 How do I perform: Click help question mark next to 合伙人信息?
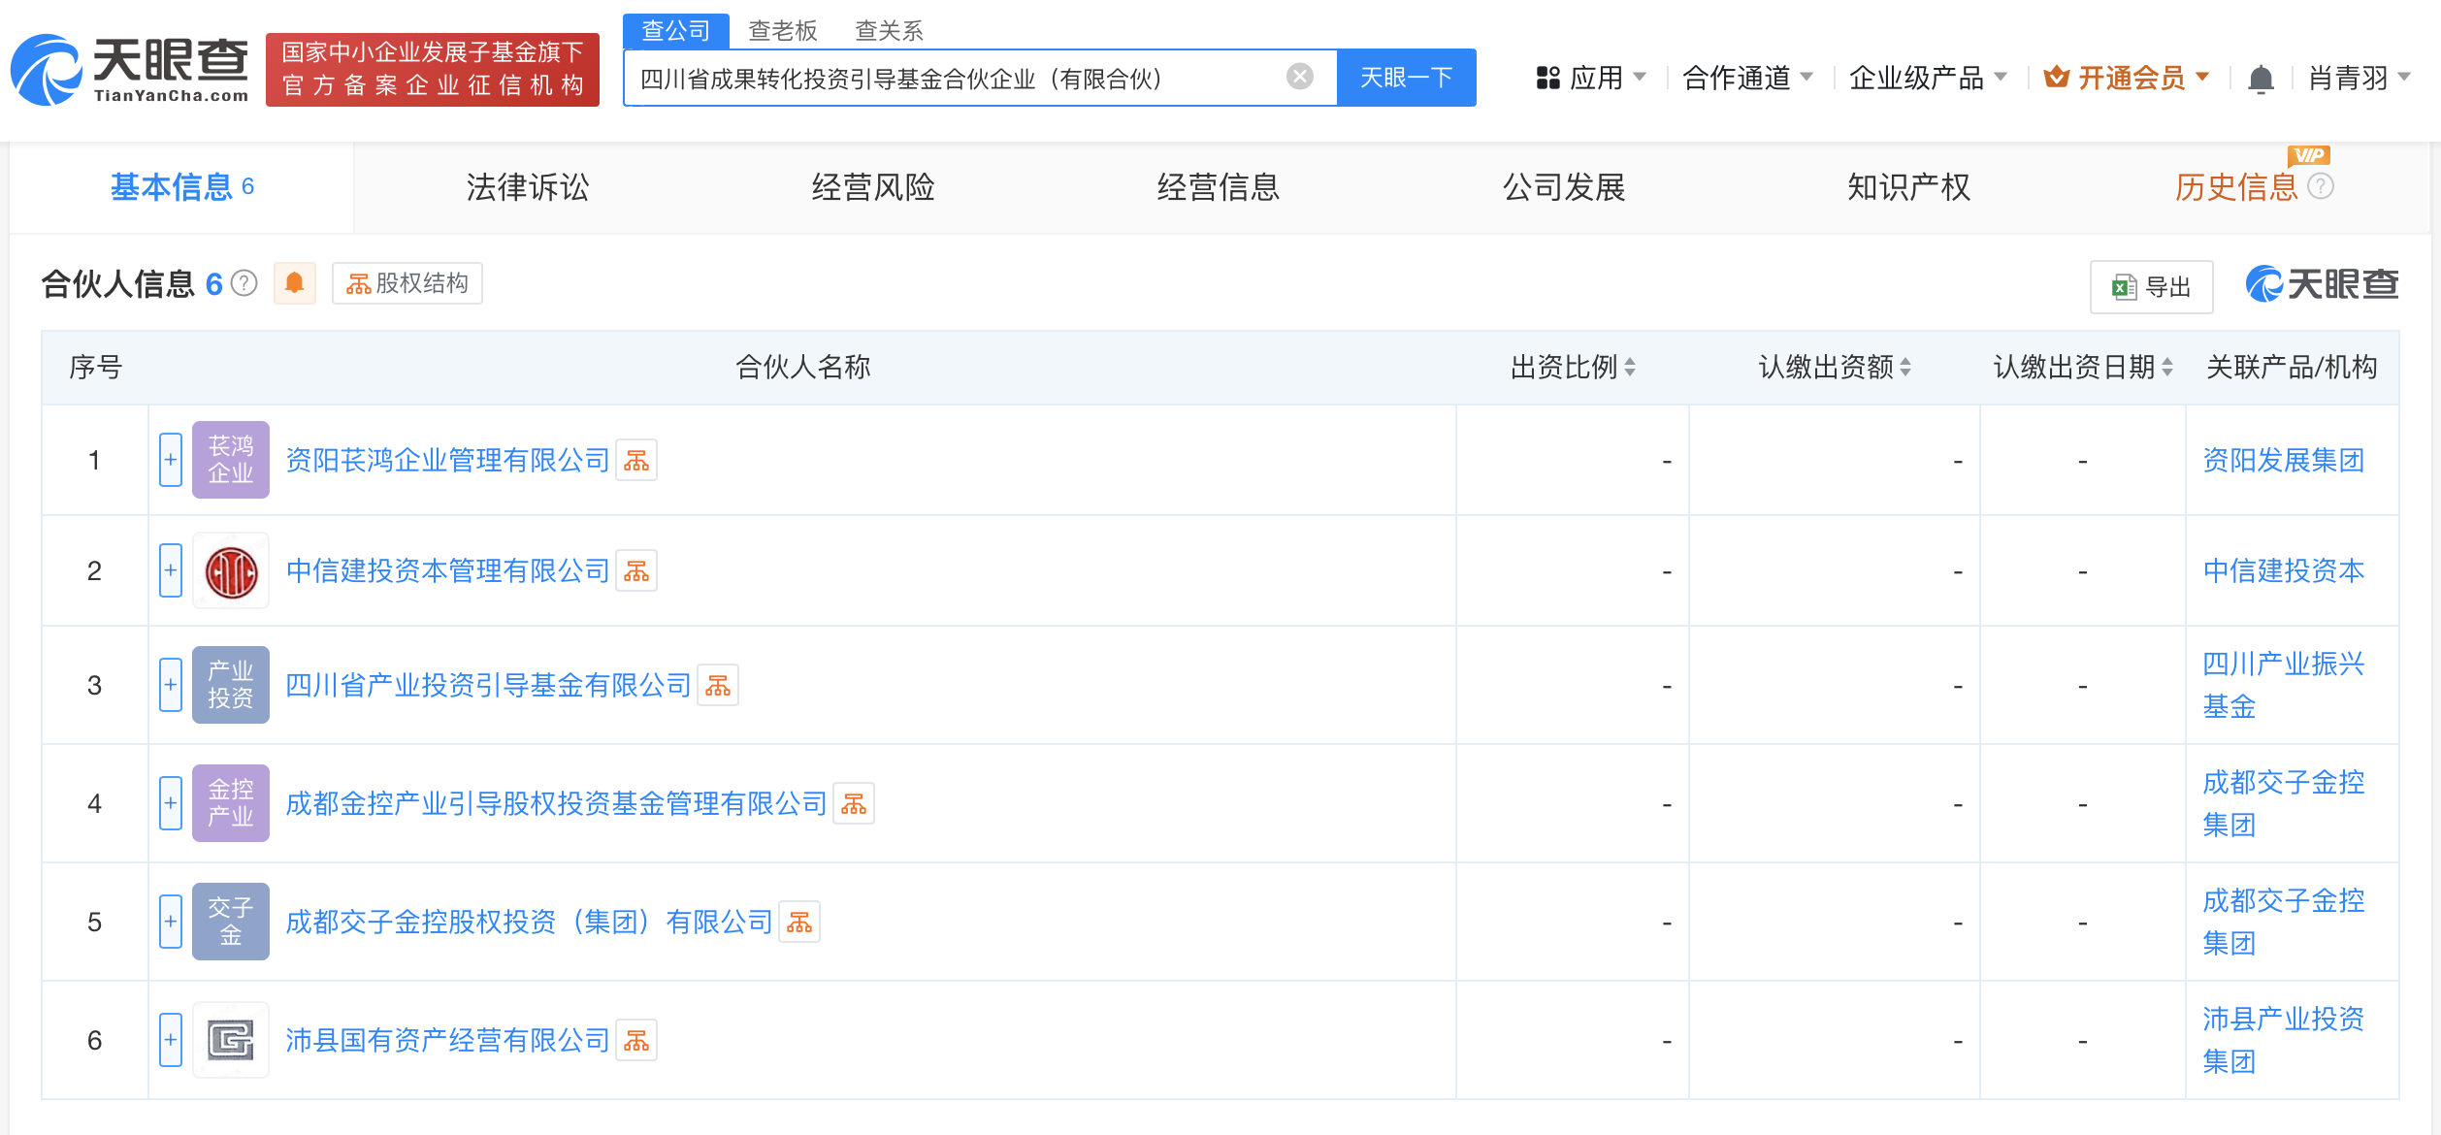[x=244, y=283]
